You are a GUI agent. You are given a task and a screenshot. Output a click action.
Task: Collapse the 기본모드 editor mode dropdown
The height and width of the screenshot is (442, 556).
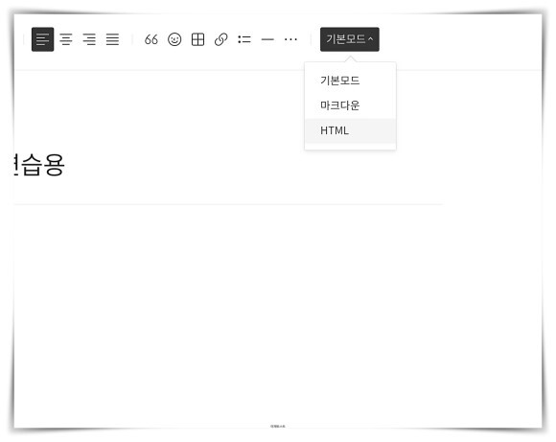pyautogui.click(x=350, y=39)
